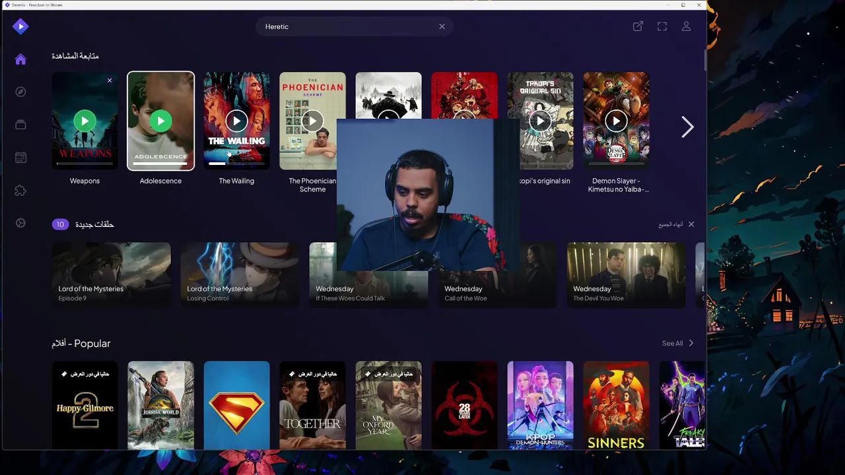The image size is (845, 475).
Task: Open the Library icon in sidebar
Action: (20, 125)
